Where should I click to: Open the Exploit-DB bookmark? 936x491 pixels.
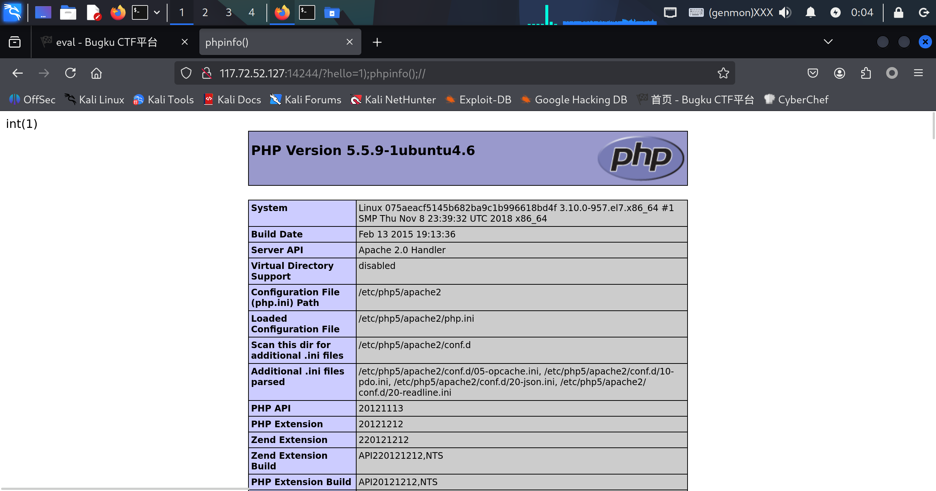pos(478,100)
